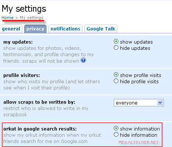
Task: Select the hide updates radio button
Action: (x=116, y=48)
